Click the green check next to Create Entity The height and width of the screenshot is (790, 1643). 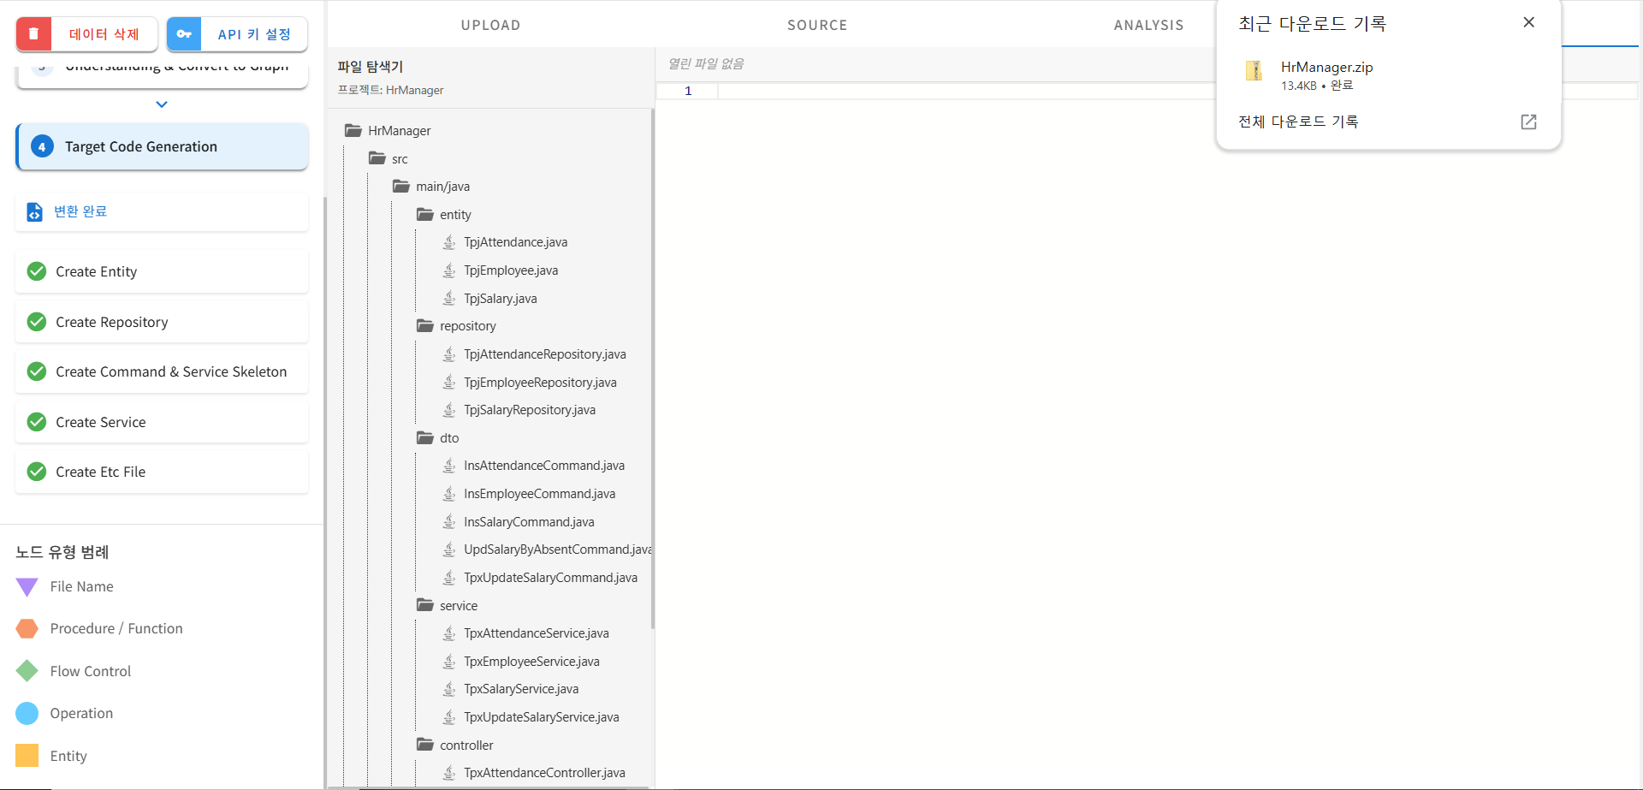[x=37, y=271]
